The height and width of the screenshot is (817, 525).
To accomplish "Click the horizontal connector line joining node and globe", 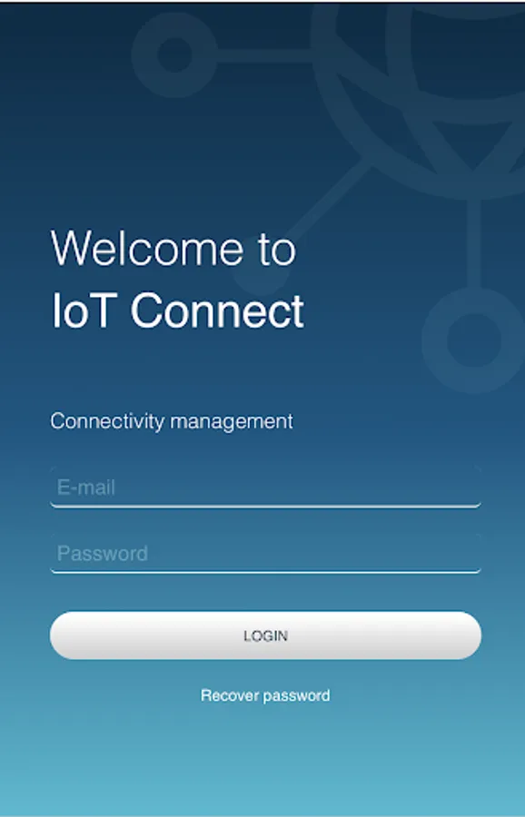I will (265, 55).
